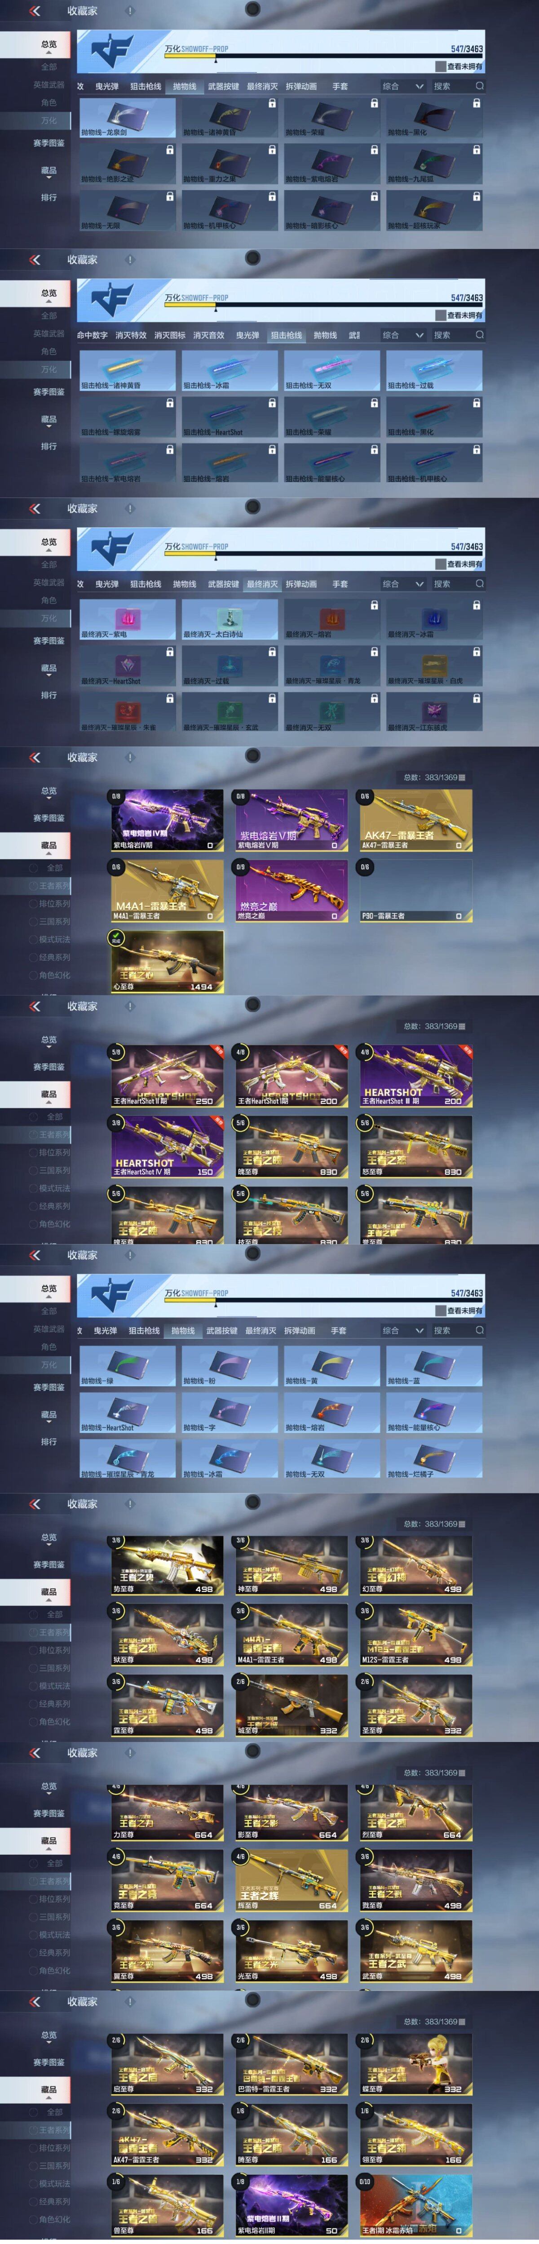Select the locked 抛物线-九尾狐 item
The width and height of the screenshot is (539, 2244).
[433, 164]
